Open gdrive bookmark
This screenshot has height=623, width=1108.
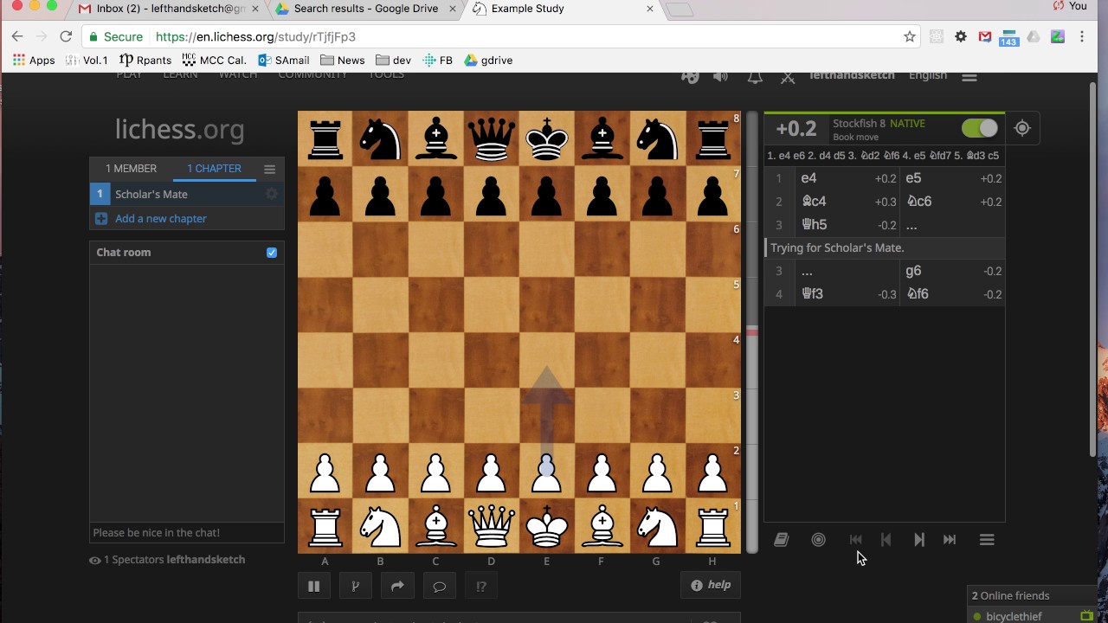pyautogui.click(x=488, y=61)
